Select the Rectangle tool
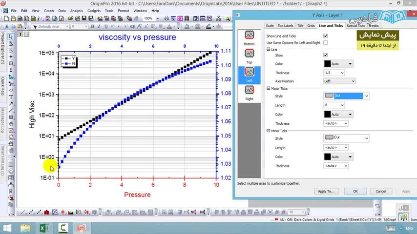This screenshot has height=234, width=417. (11, 117)
